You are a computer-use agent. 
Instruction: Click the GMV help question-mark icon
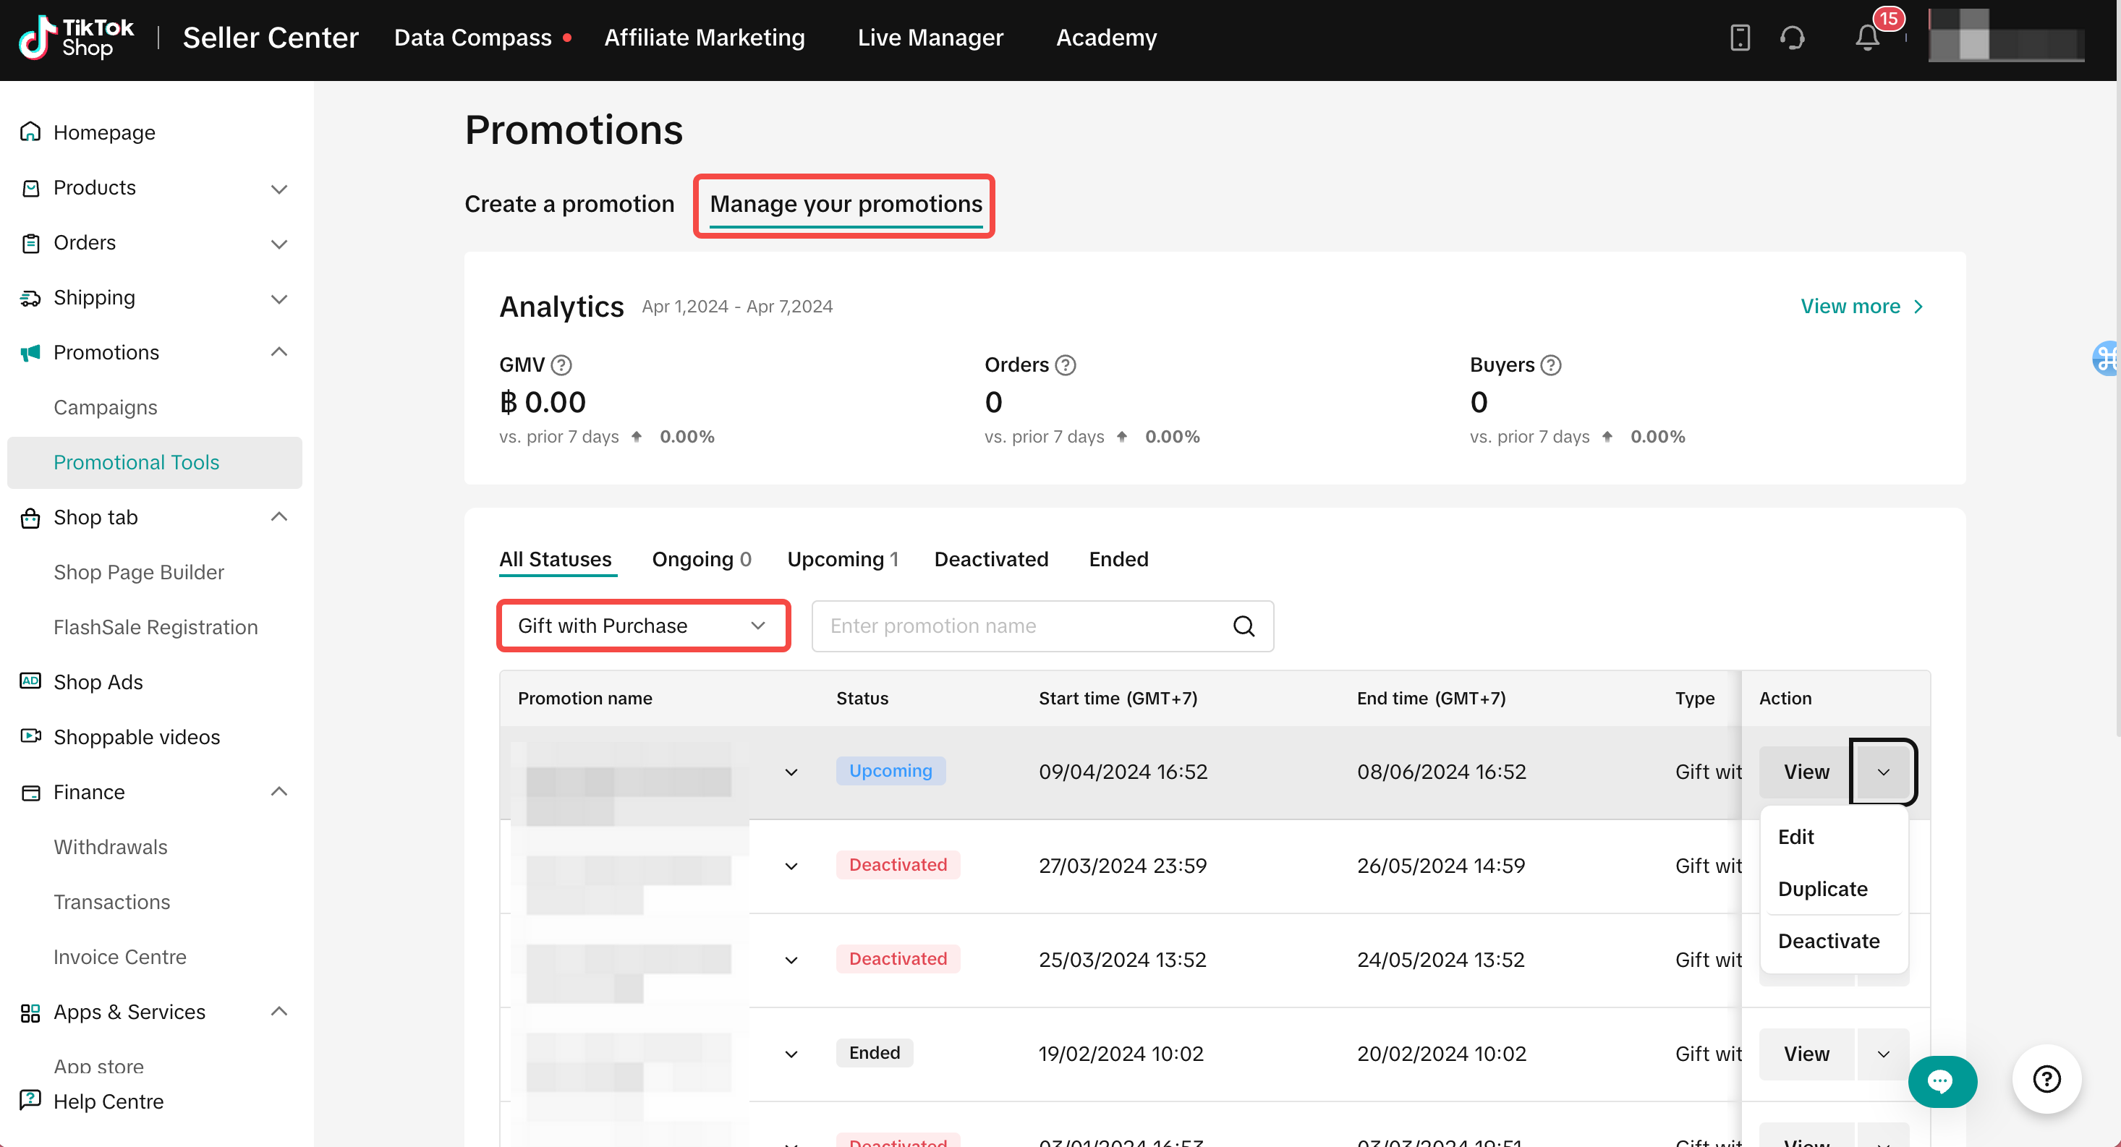click(x=561, y=364)
